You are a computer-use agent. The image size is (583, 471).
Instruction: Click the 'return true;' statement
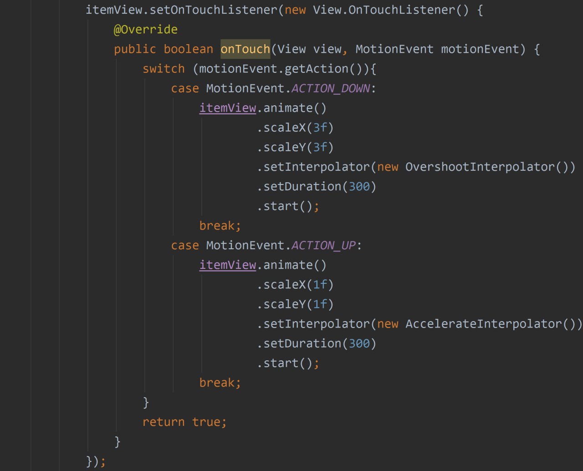184,422
